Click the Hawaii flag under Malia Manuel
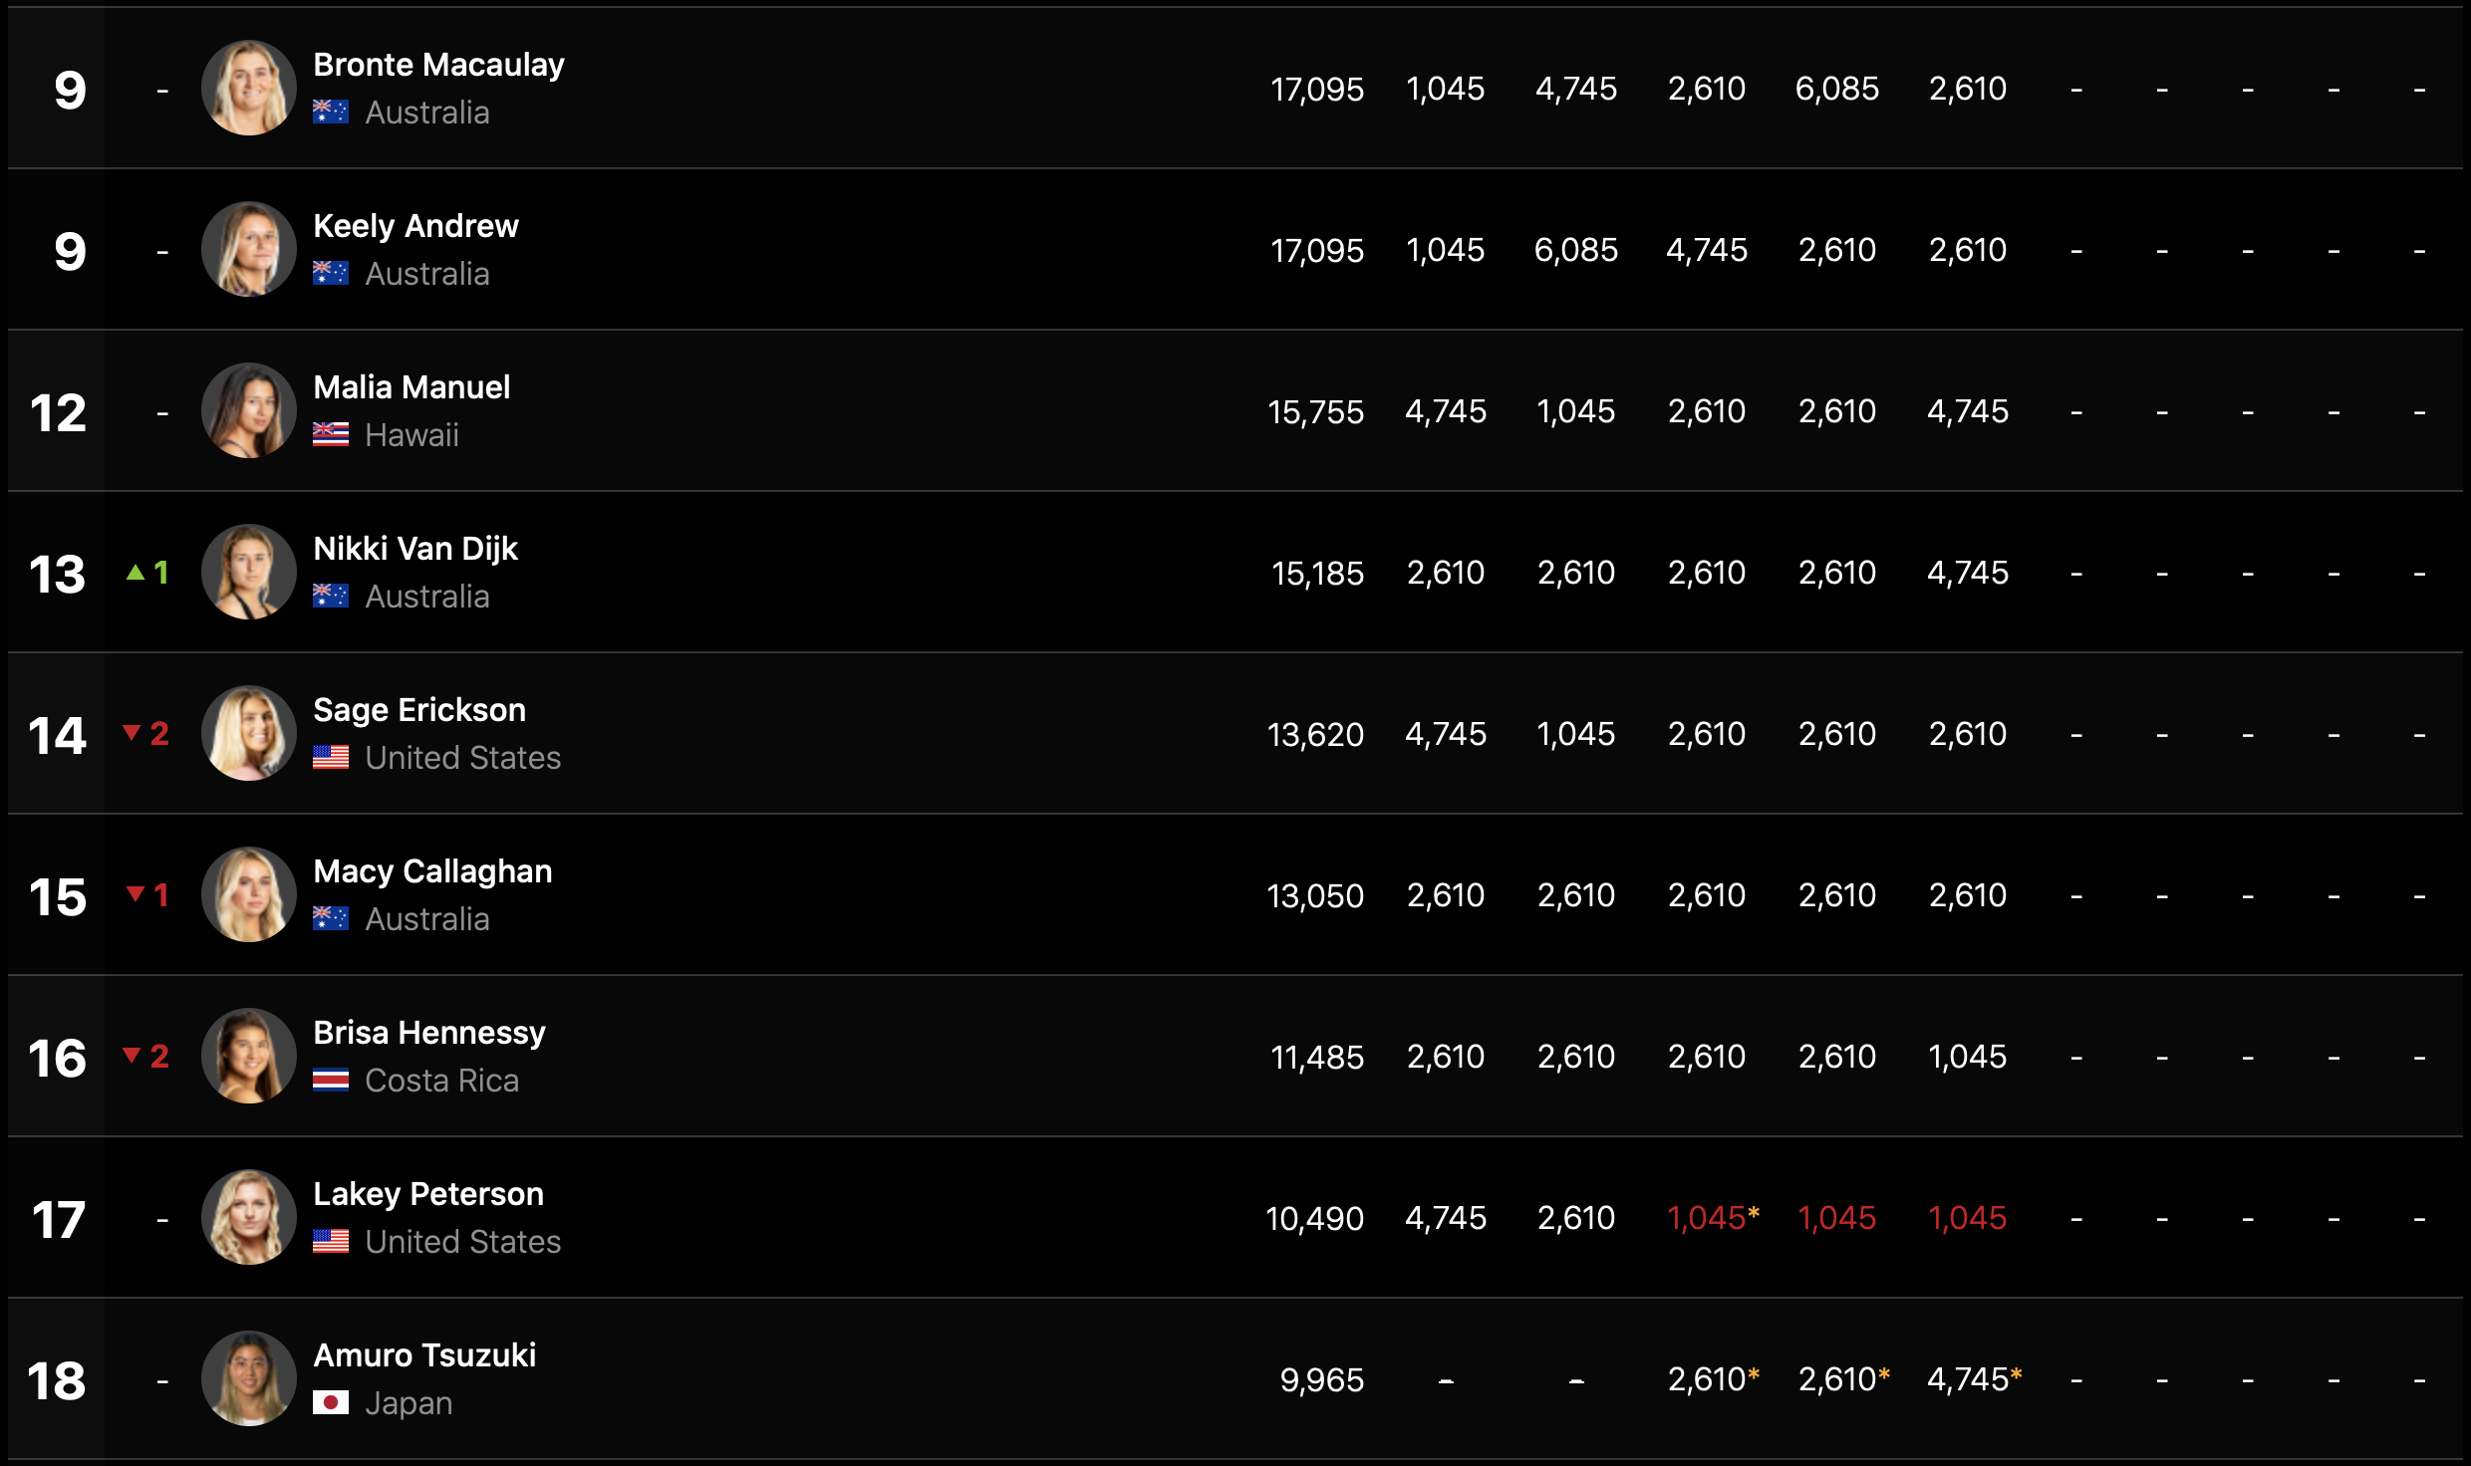This screenshot has height=1466, width=2471. (x=331, y=434)
